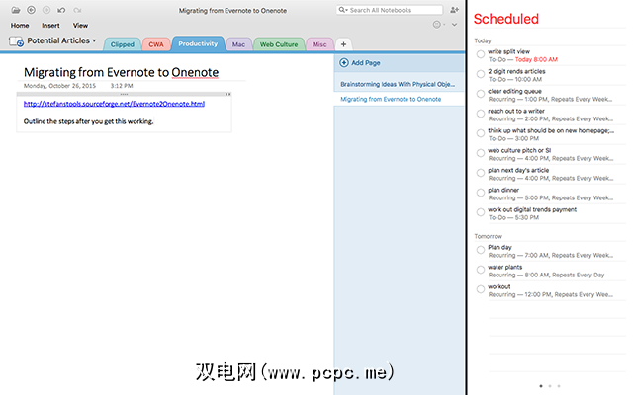This screenshot has height=395, width=633.
Task: Complete 'write split view' task circle
Action: 481,54
